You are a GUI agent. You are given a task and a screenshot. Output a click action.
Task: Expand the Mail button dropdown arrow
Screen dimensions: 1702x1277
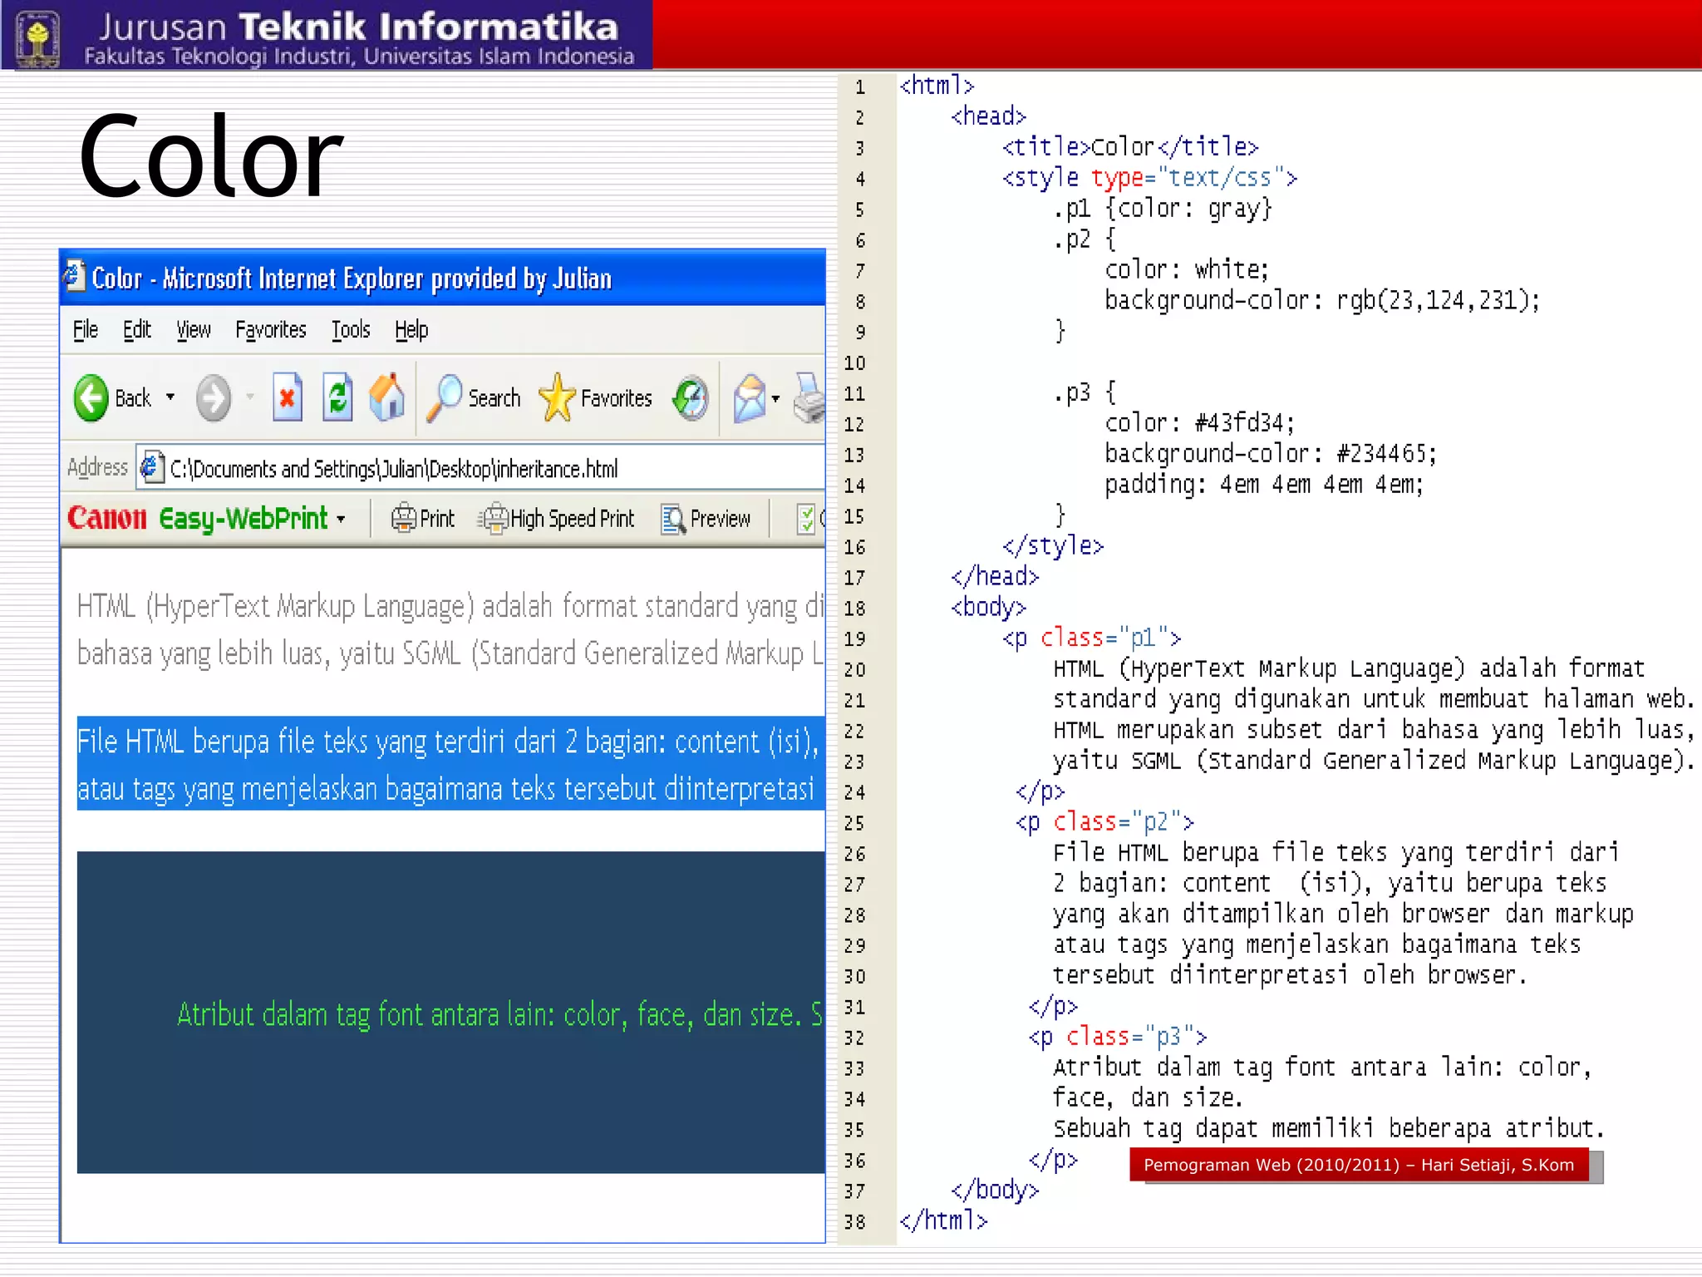point(775,398)
